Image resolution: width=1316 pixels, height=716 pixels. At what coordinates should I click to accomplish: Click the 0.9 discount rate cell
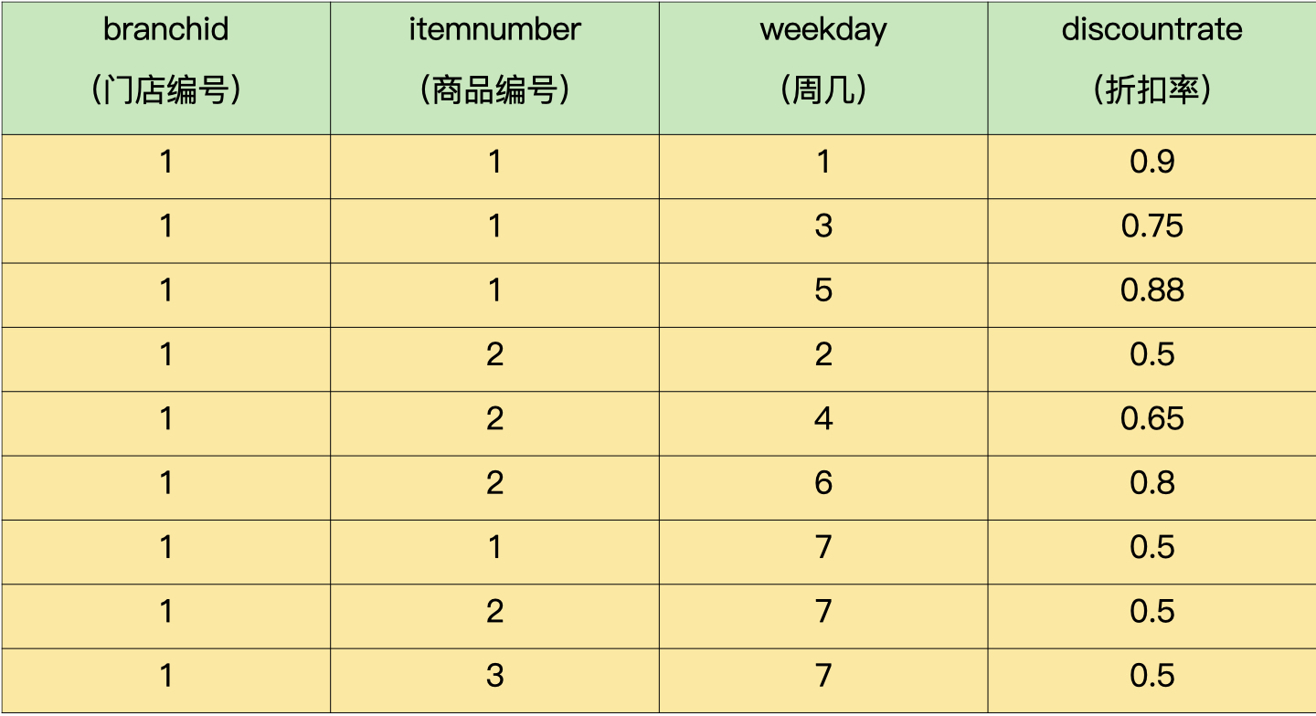click(x=1151, y=163)
